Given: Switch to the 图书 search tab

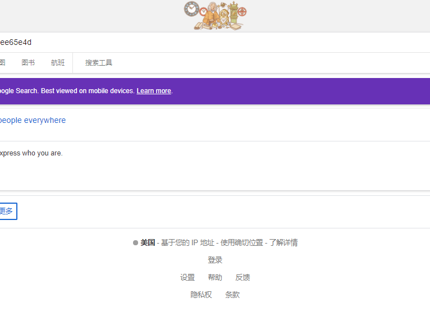Looking at the screenshot, I should tap(28, 63).
